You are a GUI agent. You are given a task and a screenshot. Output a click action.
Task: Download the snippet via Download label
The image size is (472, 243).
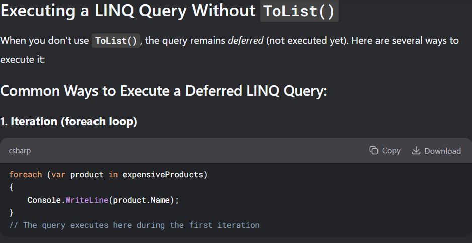442,151
